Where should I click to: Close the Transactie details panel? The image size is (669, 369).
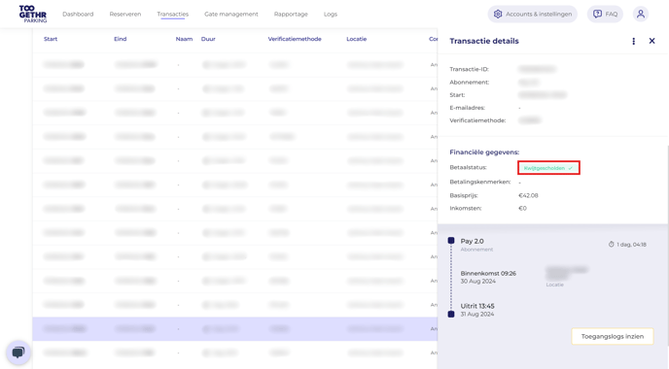tap(651, 41)
